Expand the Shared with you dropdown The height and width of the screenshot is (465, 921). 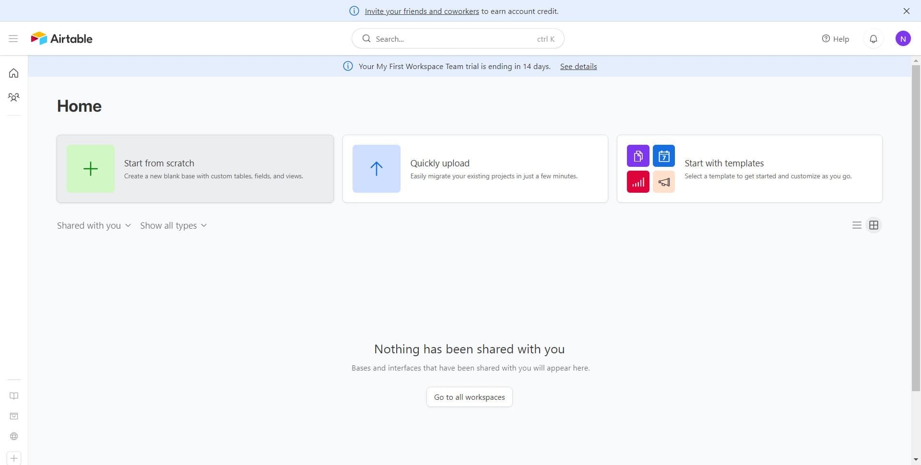[x=94, y=226]
